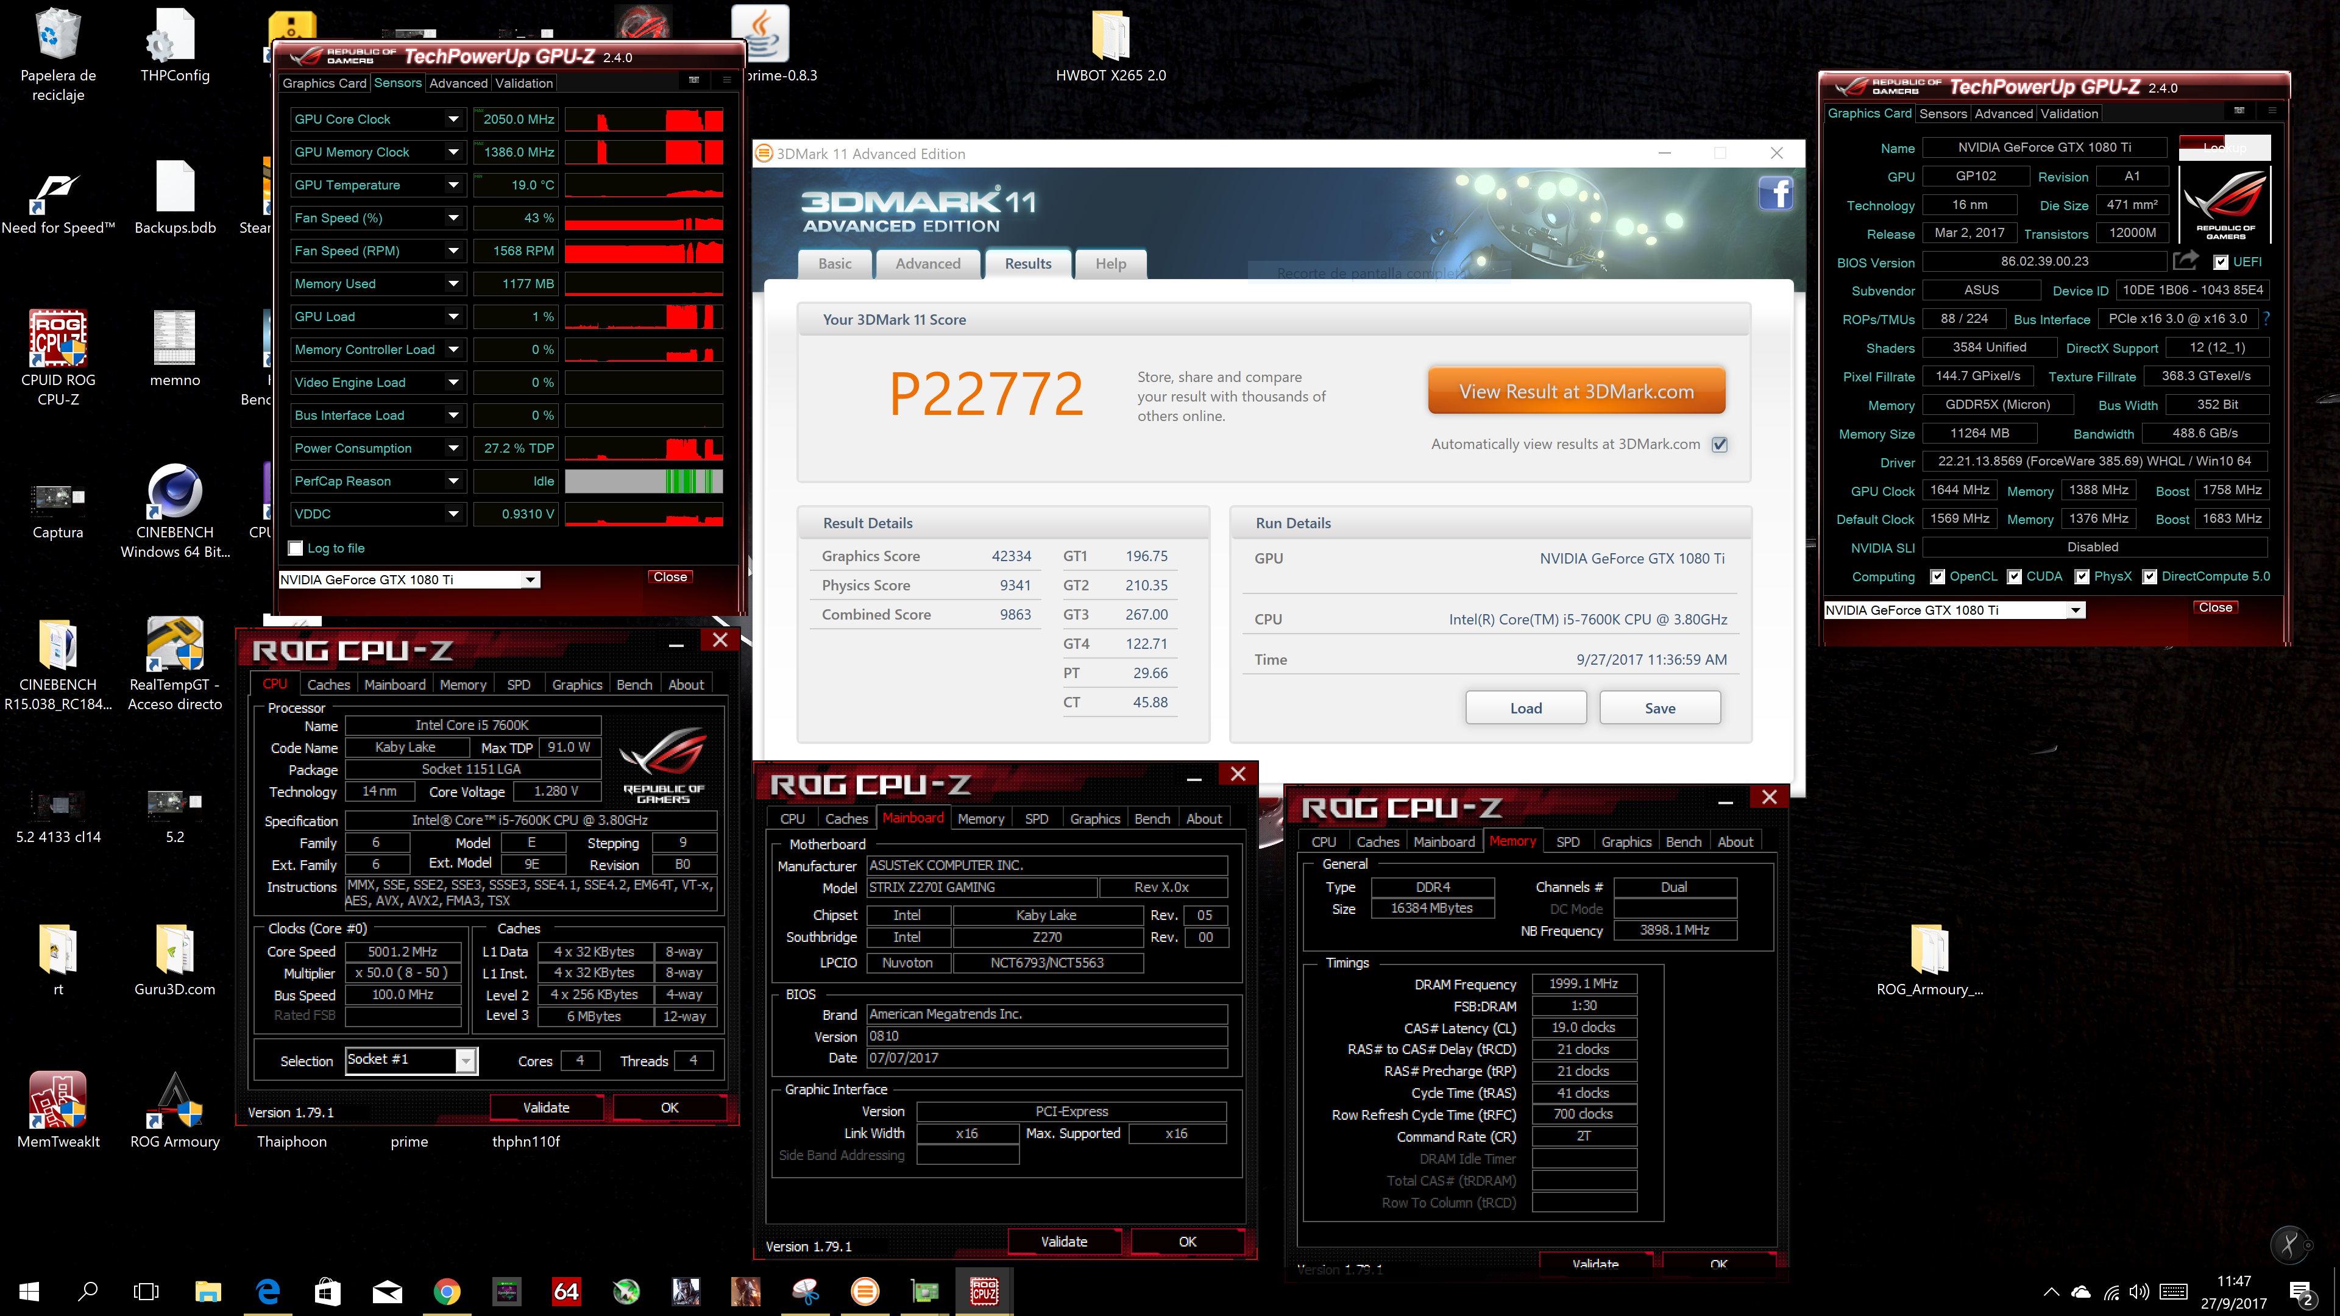
Task: Launch the ROG Armoury desktop shortcut
Action: (174, 1110)
